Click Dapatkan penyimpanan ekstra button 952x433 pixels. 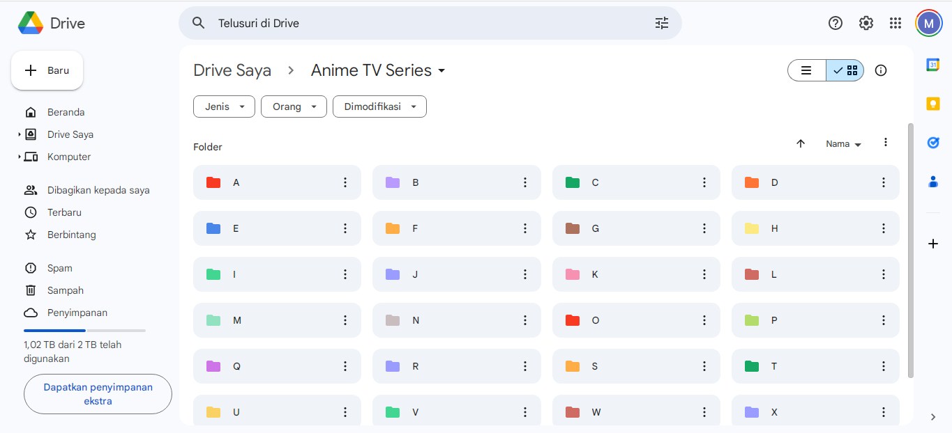pyautogui.click(x=98, y=394)
